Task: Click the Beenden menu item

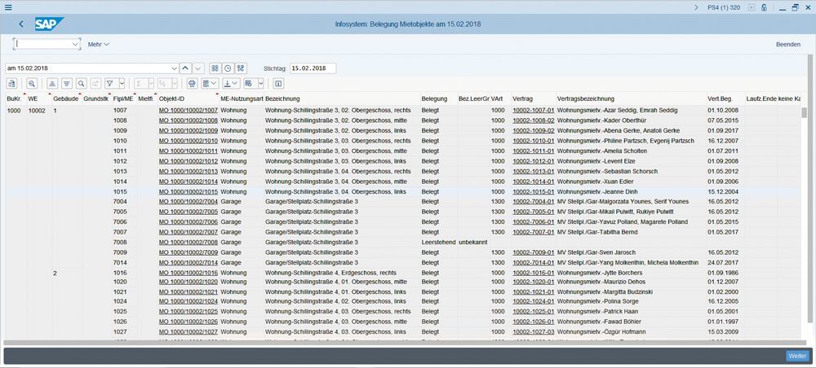Action: (787, 44)
